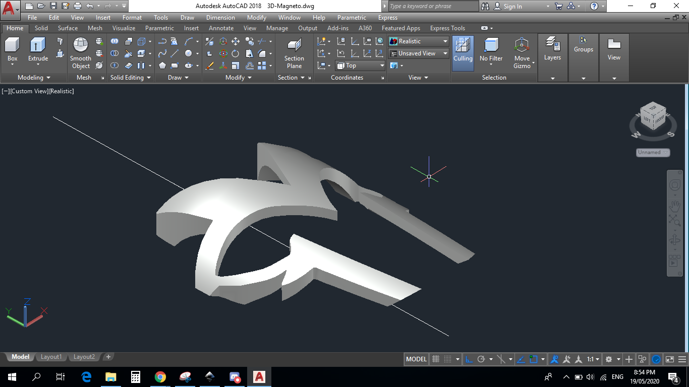Image resolution: width=689 pixels, height=387 pixels.
Task: Click the [Realistic] viewport style label
Action: click(61, 91)
